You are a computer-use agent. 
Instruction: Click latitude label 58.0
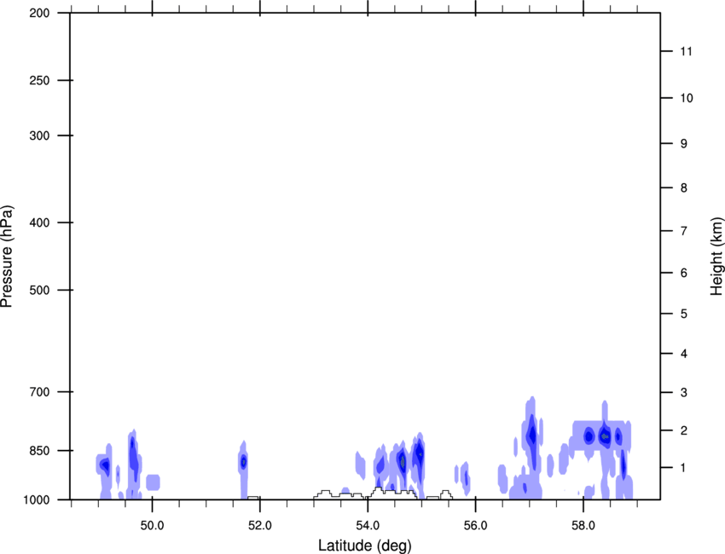coord(583,525)
